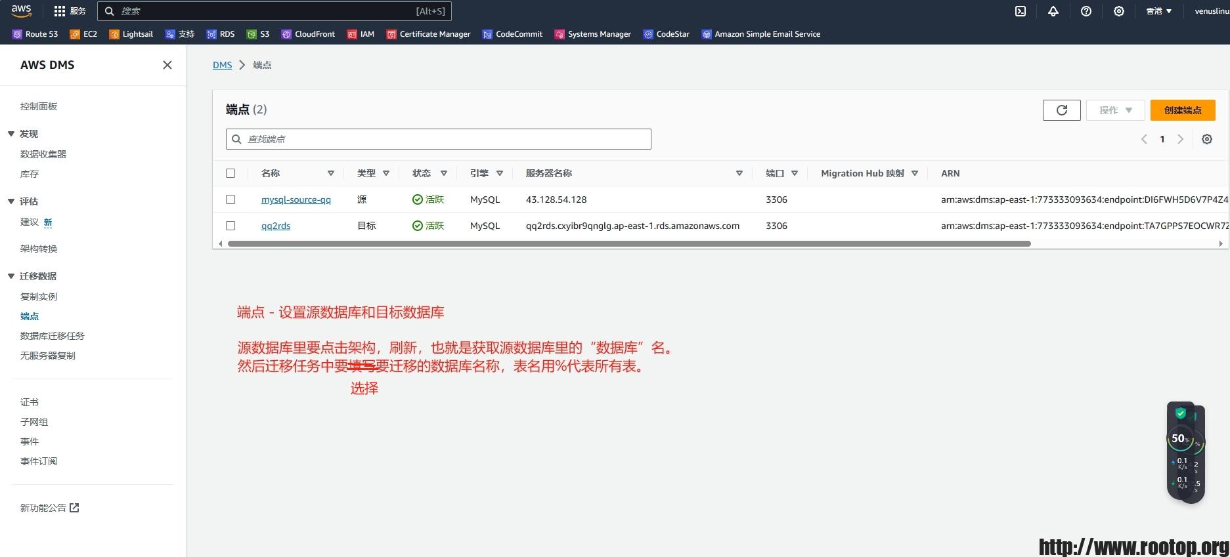Refresh the endpoints list
Screen dimensions: 1230x557
[x=1061, y=110]
